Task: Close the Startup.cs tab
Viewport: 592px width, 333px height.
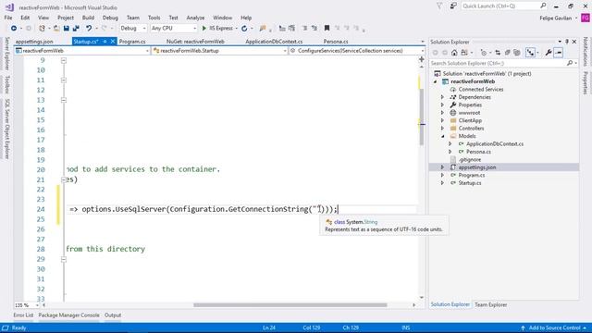Action: (113, 42)
